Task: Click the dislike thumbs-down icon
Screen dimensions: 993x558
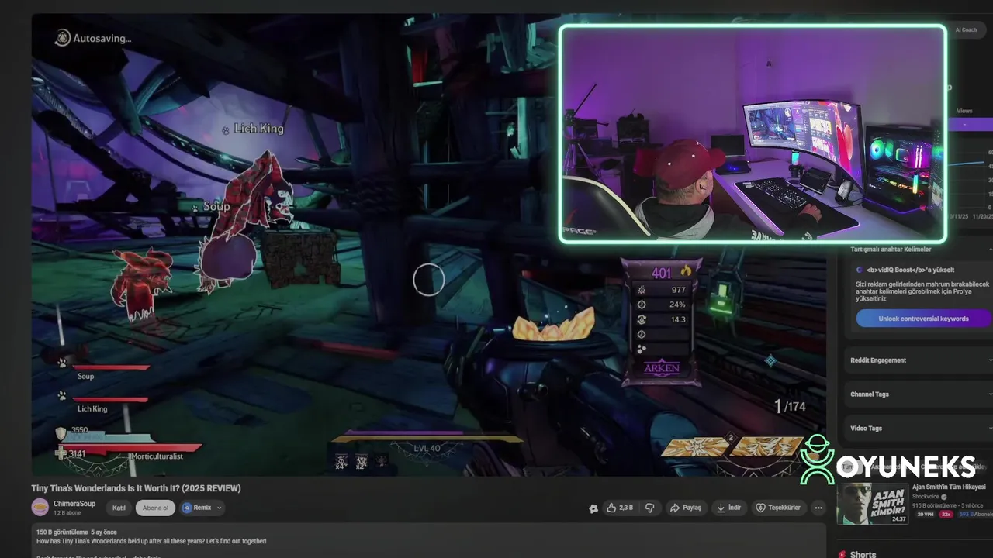Action: (x=650, y=508)
